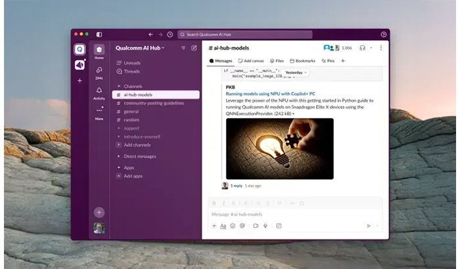Add a new tab with the plus icon
Screen dimensions: 460x269
pyautogui.click(x=343, y=61)
